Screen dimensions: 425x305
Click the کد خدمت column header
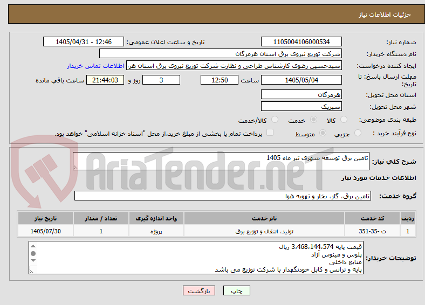[x=373, y=218]
